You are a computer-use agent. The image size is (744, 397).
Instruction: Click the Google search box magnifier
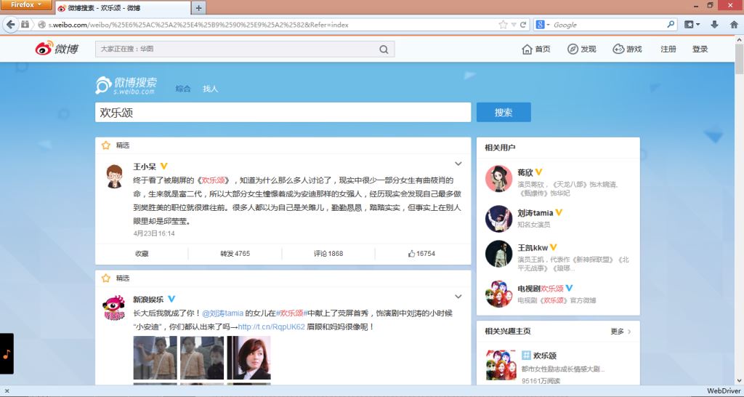(x=671, y=24)
